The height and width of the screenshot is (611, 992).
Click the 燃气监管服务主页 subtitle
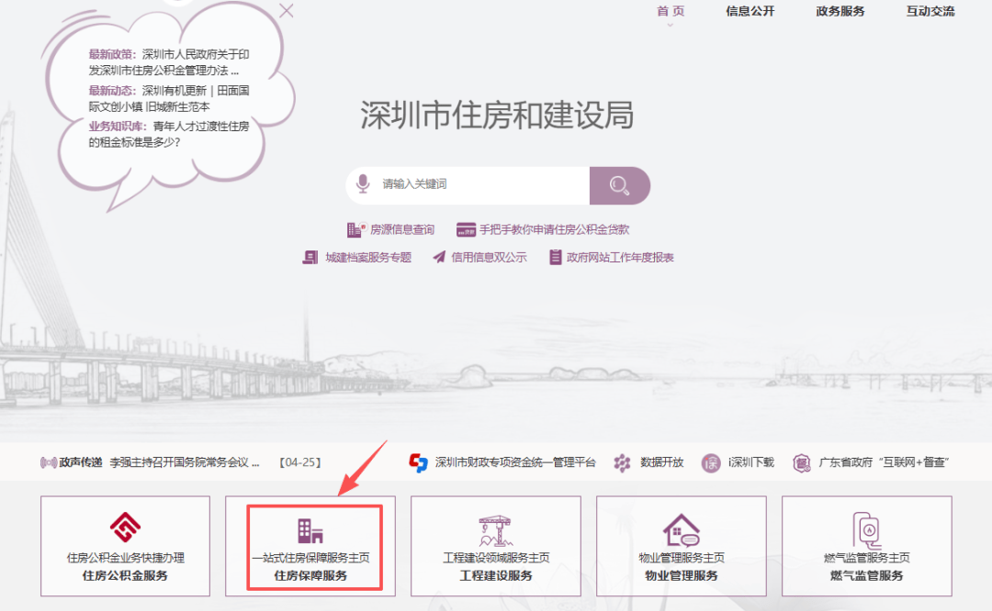click(867, 558)
